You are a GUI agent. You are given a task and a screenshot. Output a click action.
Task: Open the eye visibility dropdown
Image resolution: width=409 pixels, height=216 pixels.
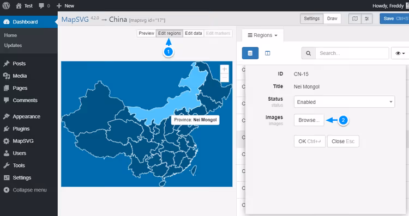[400, 53]
